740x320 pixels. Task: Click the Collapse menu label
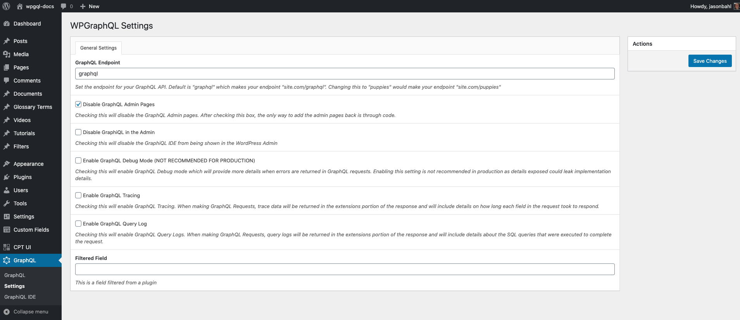31,312
